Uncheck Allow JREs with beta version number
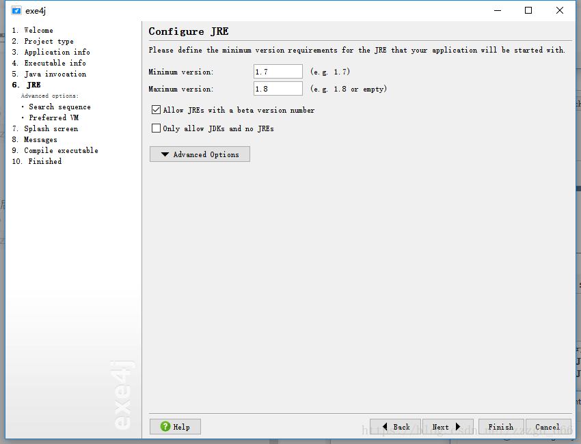581x444 pixels. [156, 110]
